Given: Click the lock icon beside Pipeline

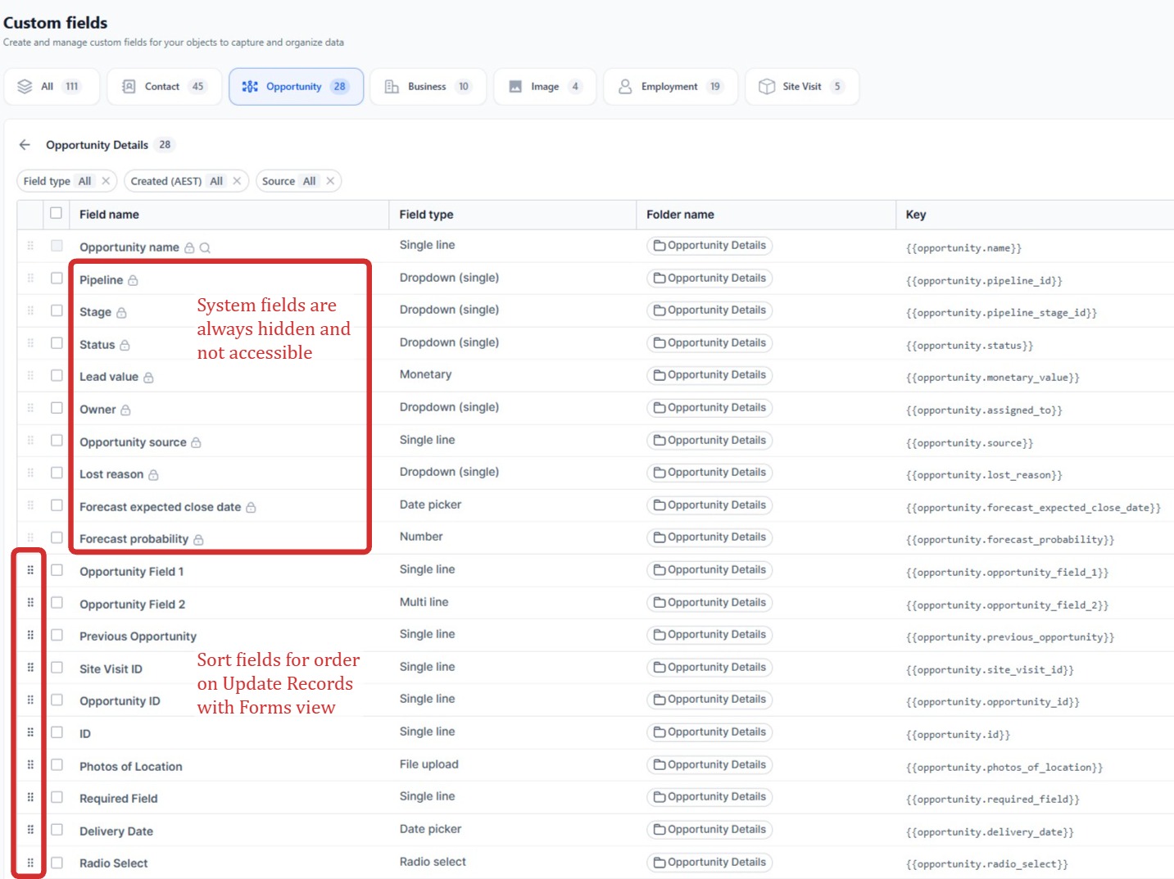Looking at the screenshot, I should click(x=133, y=280).
